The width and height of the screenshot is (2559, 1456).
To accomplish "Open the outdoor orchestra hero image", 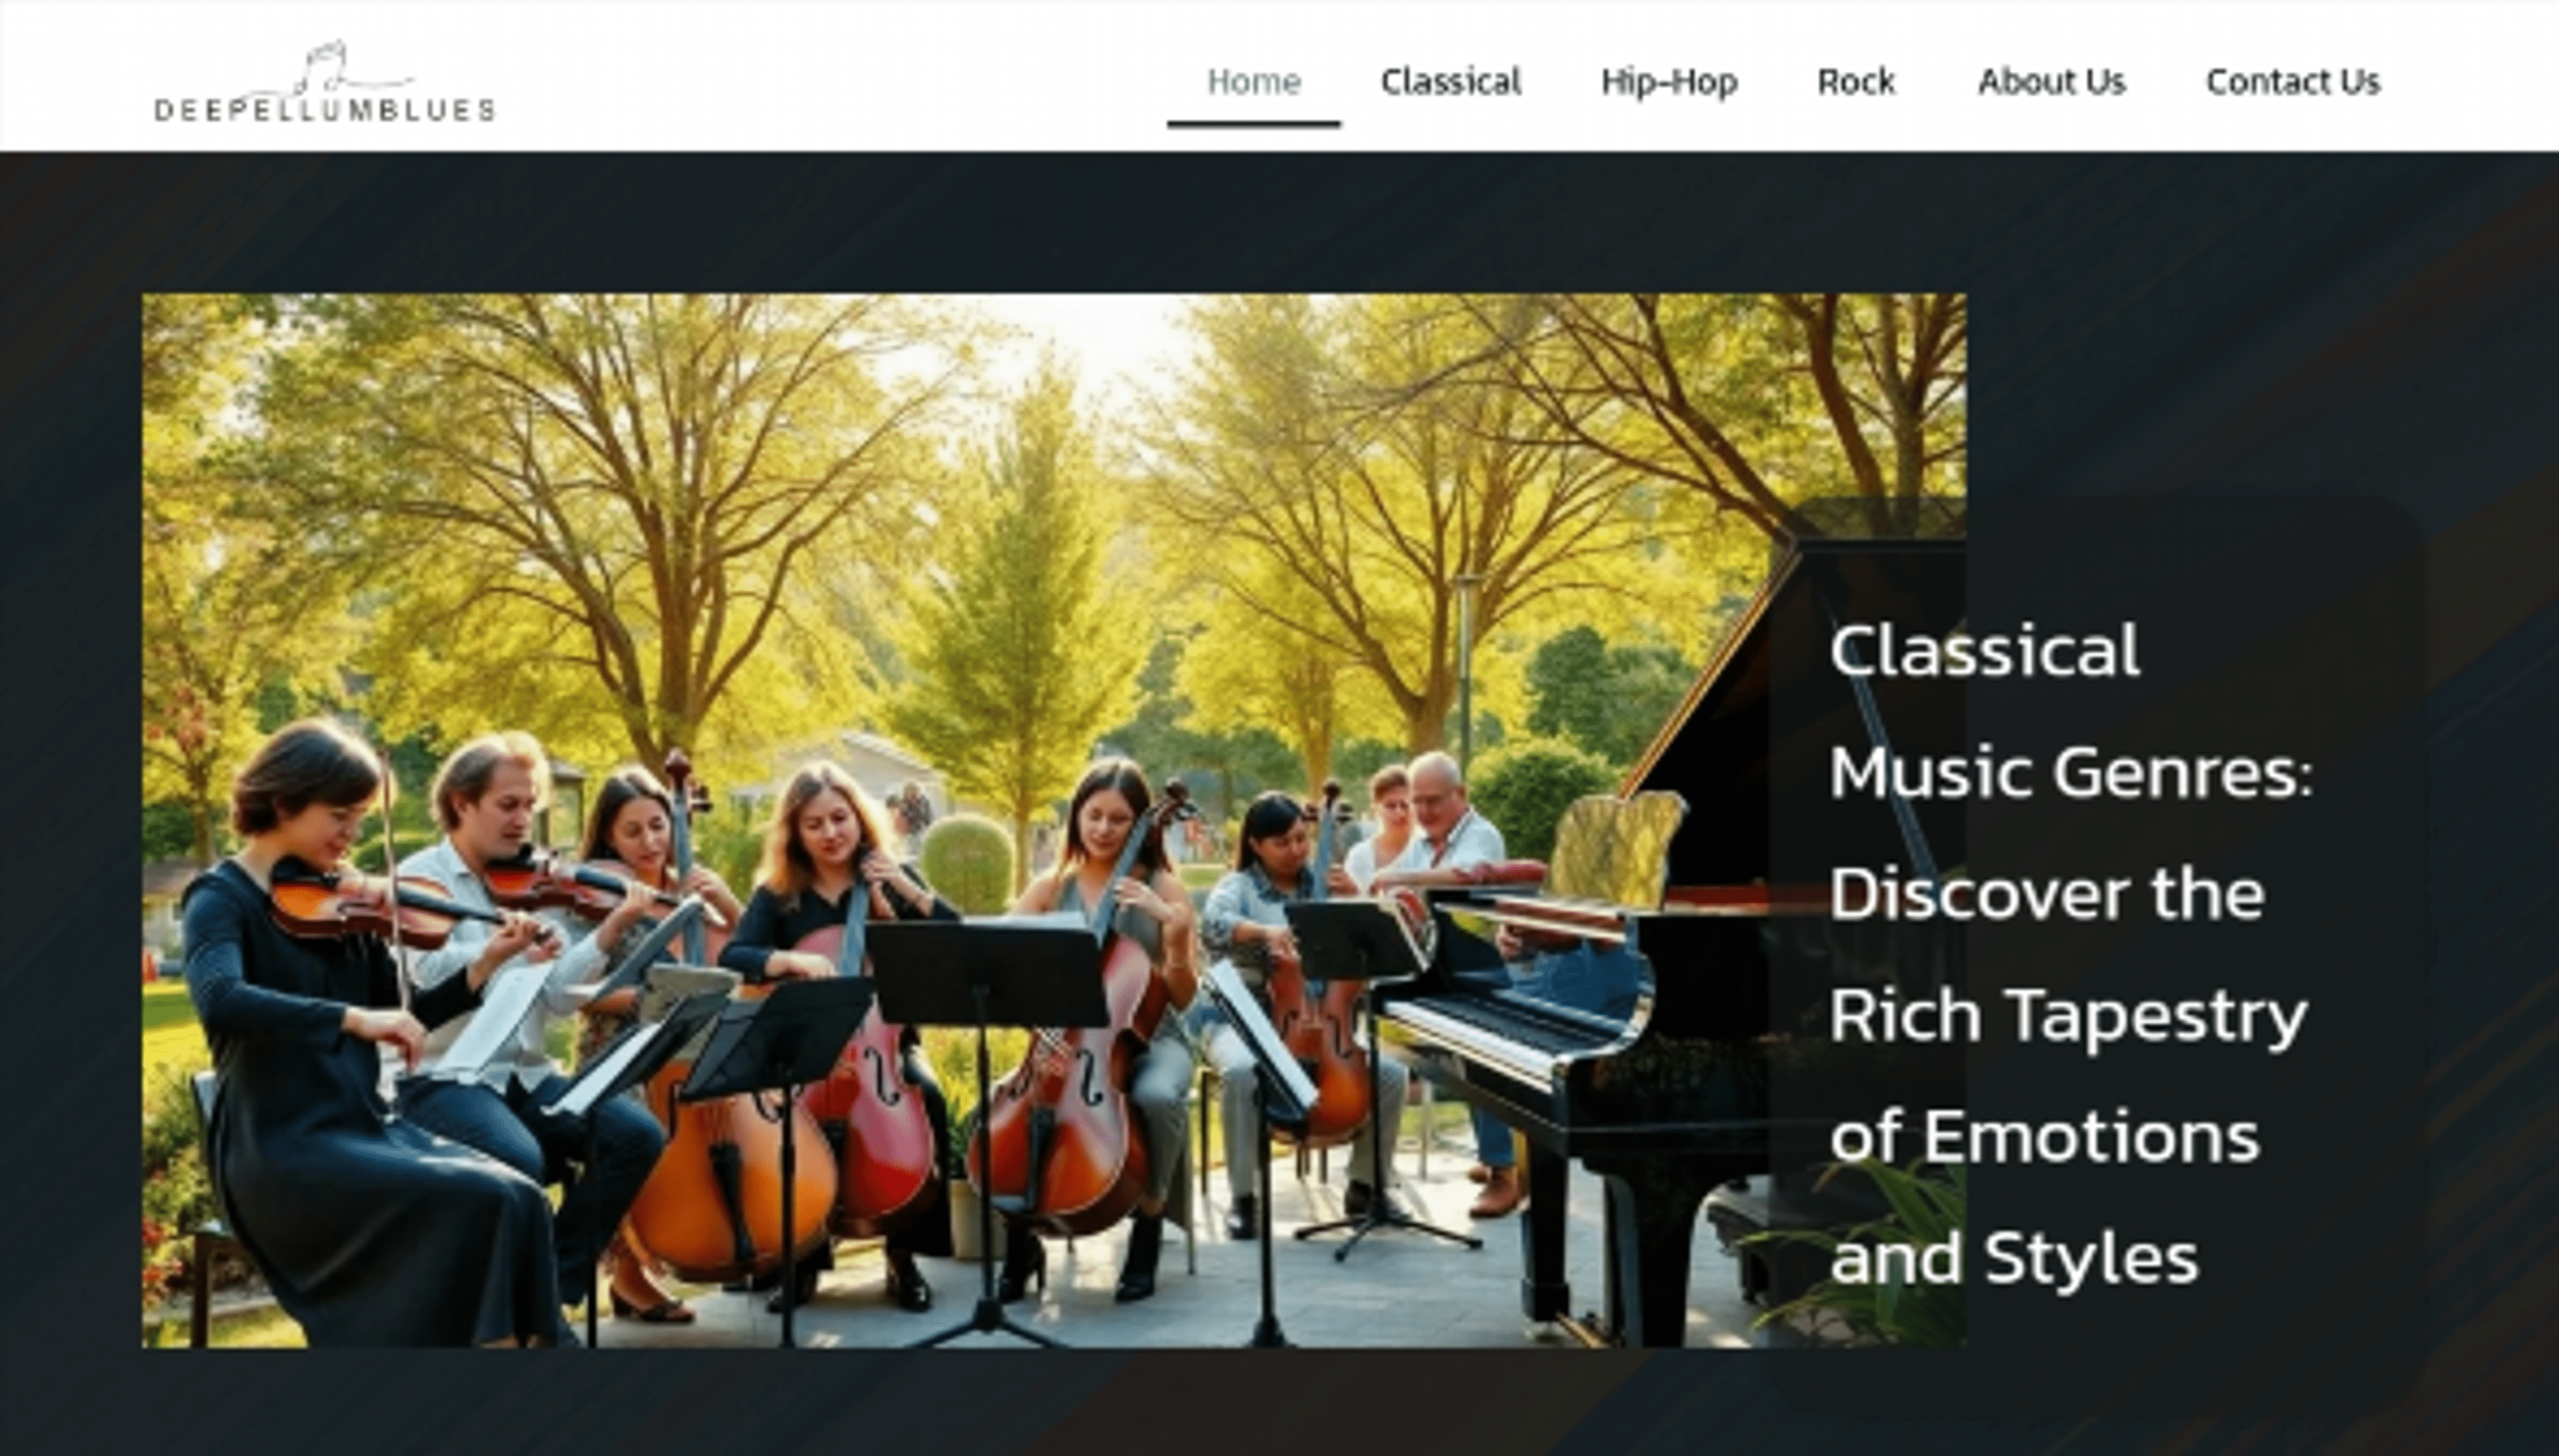I will click(1054, 820).
